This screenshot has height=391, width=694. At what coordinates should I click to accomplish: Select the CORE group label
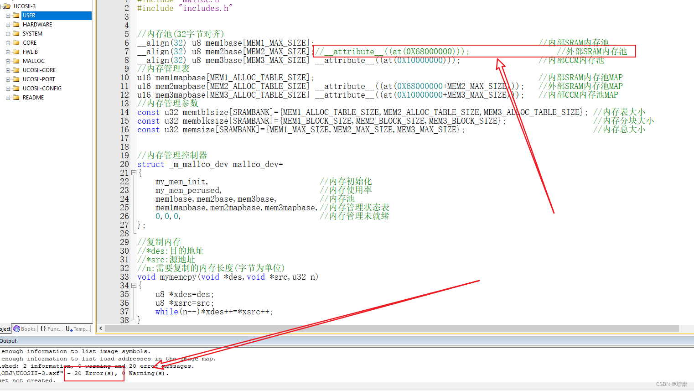coord(30,43)
